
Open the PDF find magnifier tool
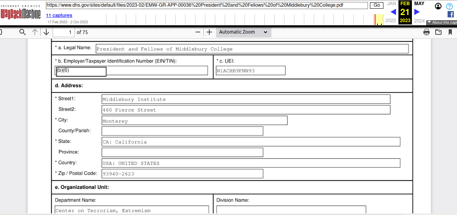point(23,32)
